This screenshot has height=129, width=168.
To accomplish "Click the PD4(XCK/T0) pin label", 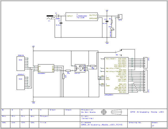I will click(121, 76).
